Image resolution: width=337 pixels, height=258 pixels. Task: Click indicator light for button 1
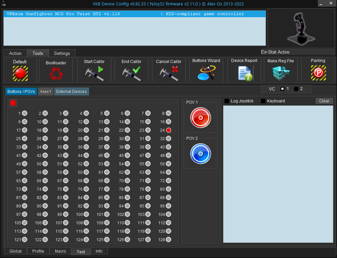point(25,113)
